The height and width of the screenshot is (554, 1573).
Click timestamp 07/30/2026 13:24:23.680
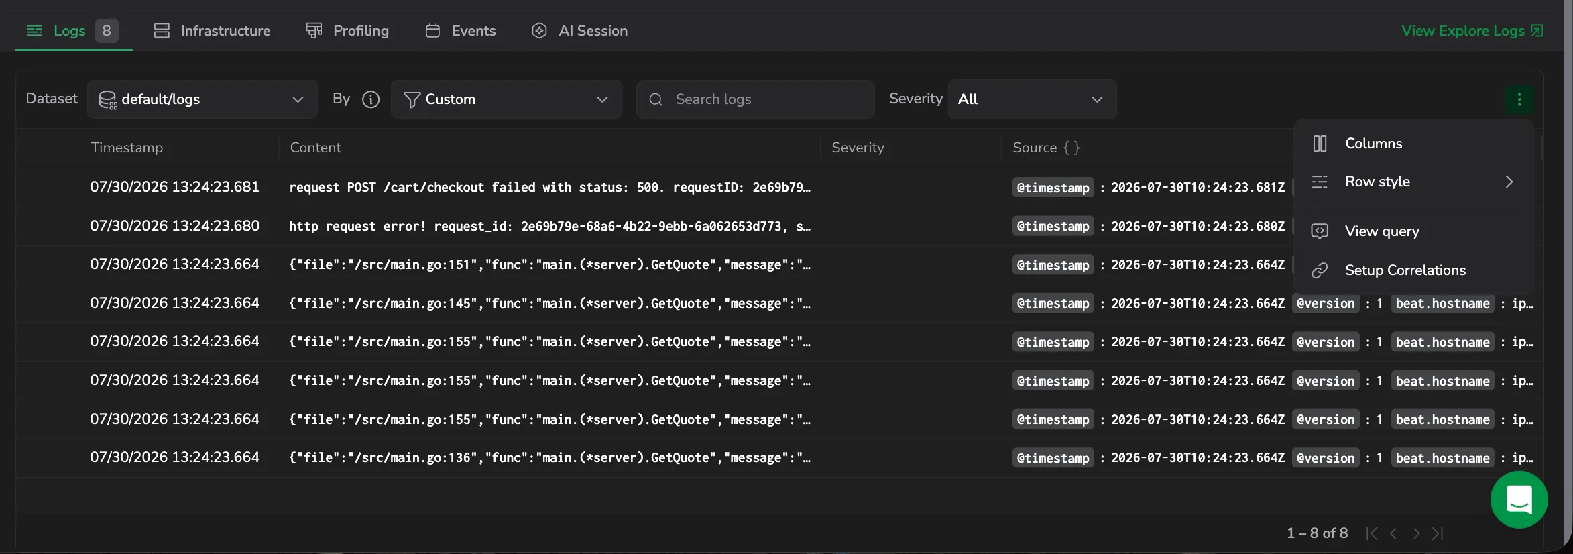(174, 226)
